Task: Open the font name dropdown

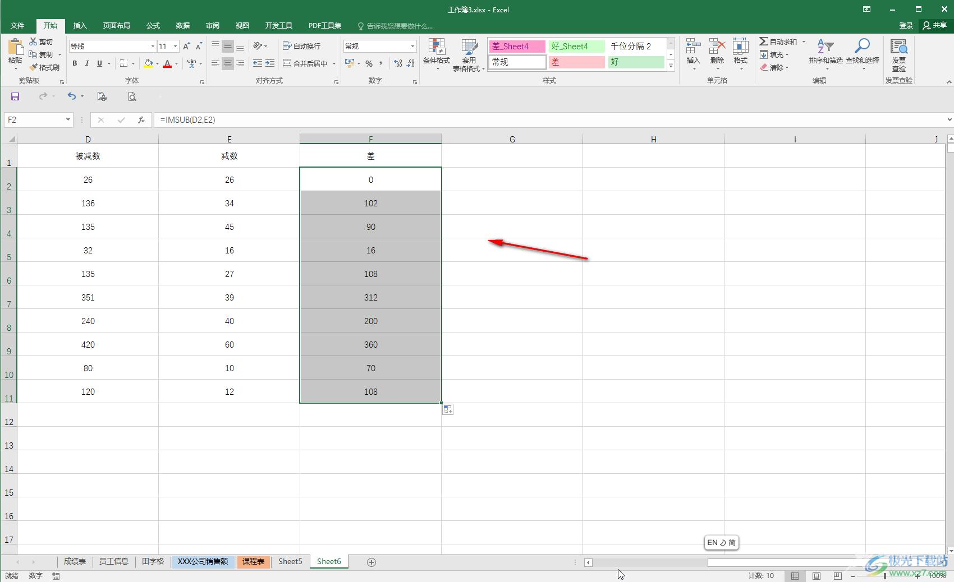Action: pos(153,46)
